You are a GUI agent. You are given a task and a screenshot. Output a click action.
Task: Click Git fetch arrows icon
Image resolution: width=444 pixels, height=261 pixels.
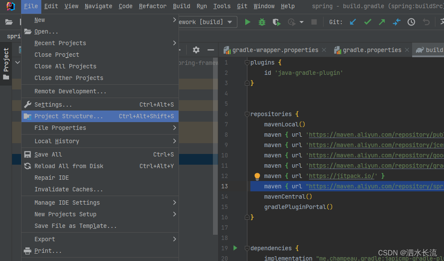[397, 22]
